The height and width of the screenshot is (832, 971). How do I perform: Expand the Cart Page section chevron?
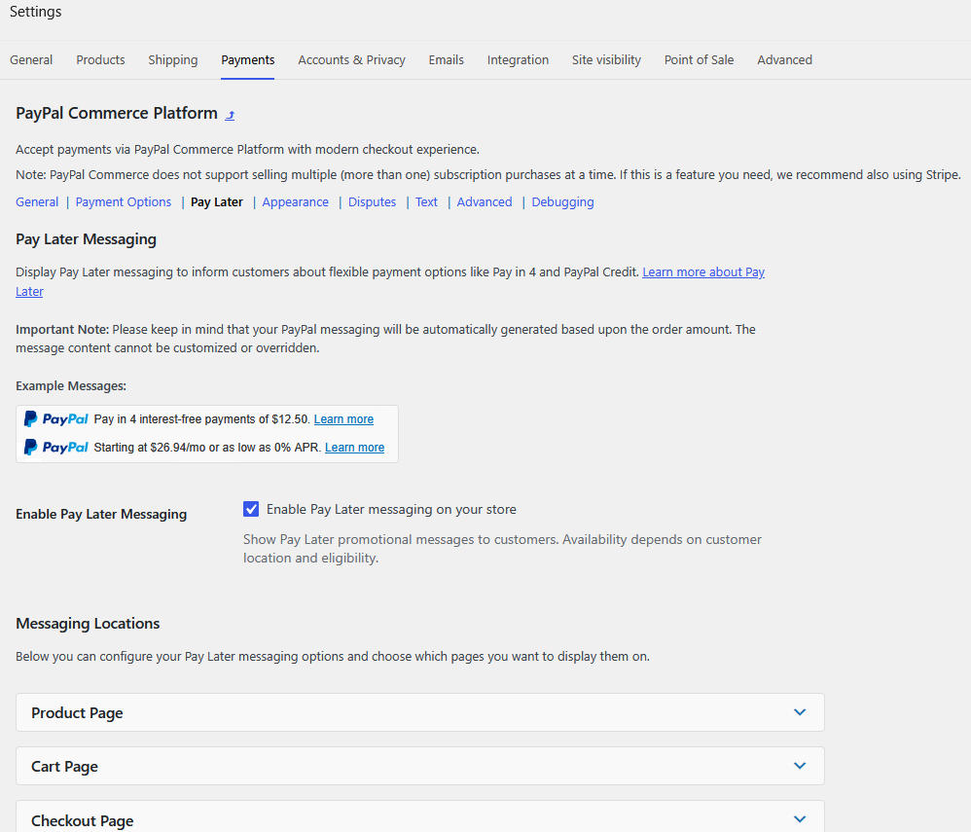tap(800, 766)
